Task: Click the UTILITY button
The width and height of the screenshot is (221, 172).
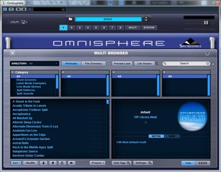Action: pyautogui.click(x=15, y=22)
